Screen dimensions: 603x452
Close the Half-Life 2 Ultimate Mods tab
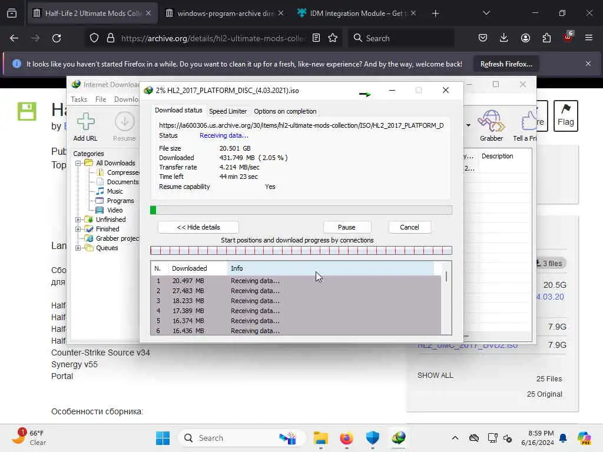(148, 14)
